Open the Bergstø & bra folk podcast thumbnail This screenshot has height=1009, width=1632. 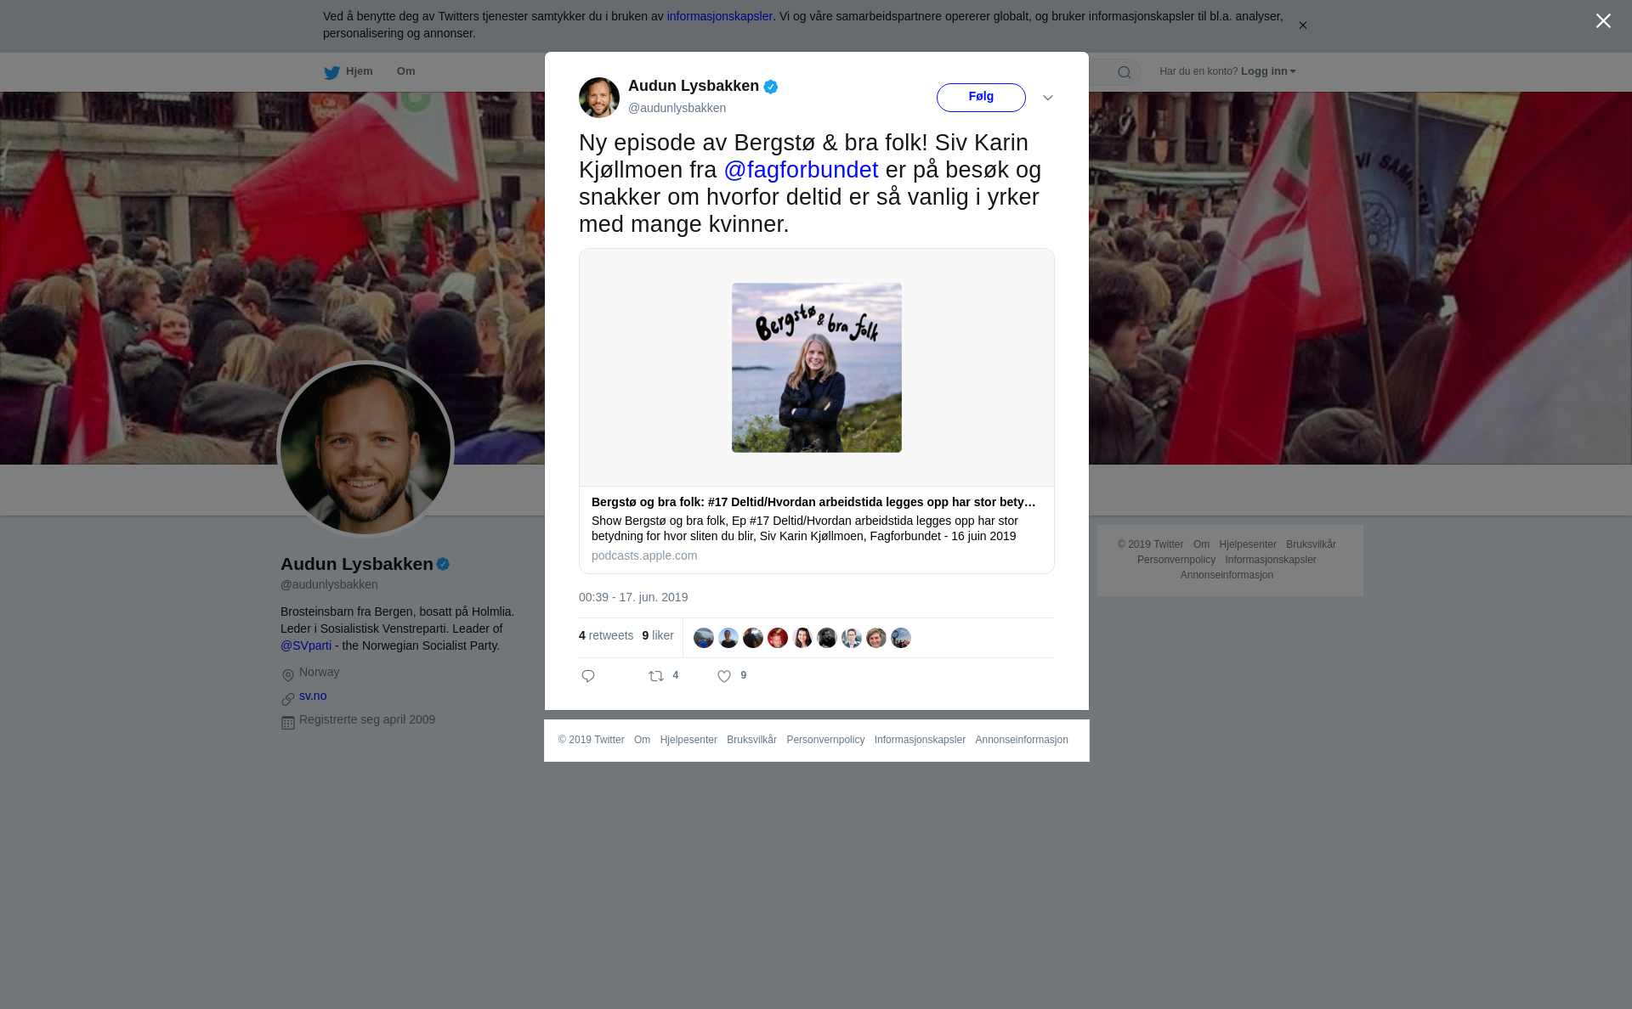point(817,368)
